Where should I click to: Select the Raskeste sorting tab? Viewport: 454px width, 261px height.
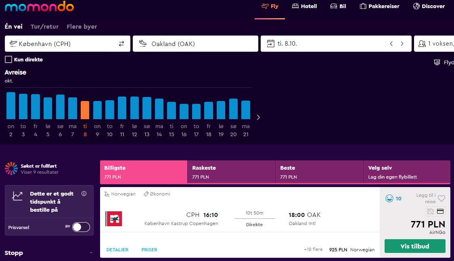[231, 172]
